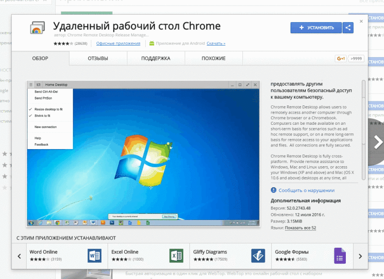Click the green Android robot icon
384x279 pixels.
point(152,43)
